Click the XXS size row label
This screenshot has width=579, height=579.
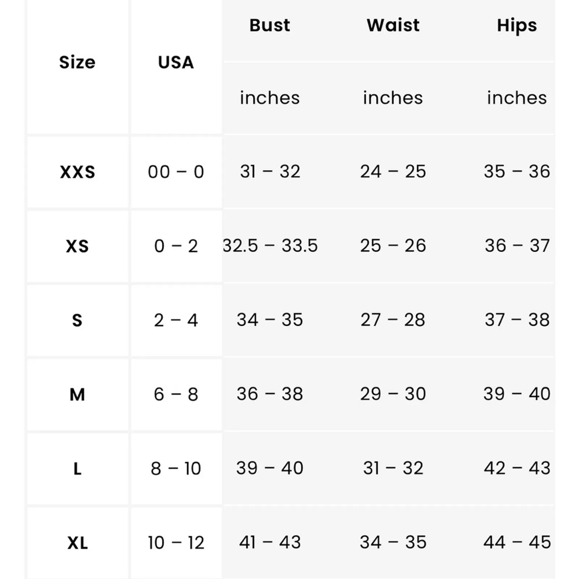coord(77,172)
